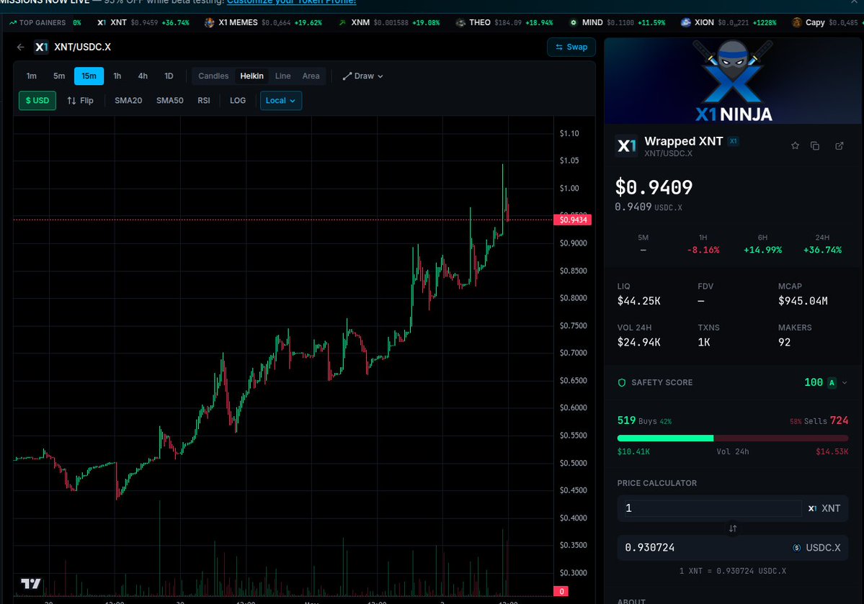This screenshot has width=864, height=604.
Task: Click the X1 logo beside XNT/USDC.X title
Action: point(41,48)
